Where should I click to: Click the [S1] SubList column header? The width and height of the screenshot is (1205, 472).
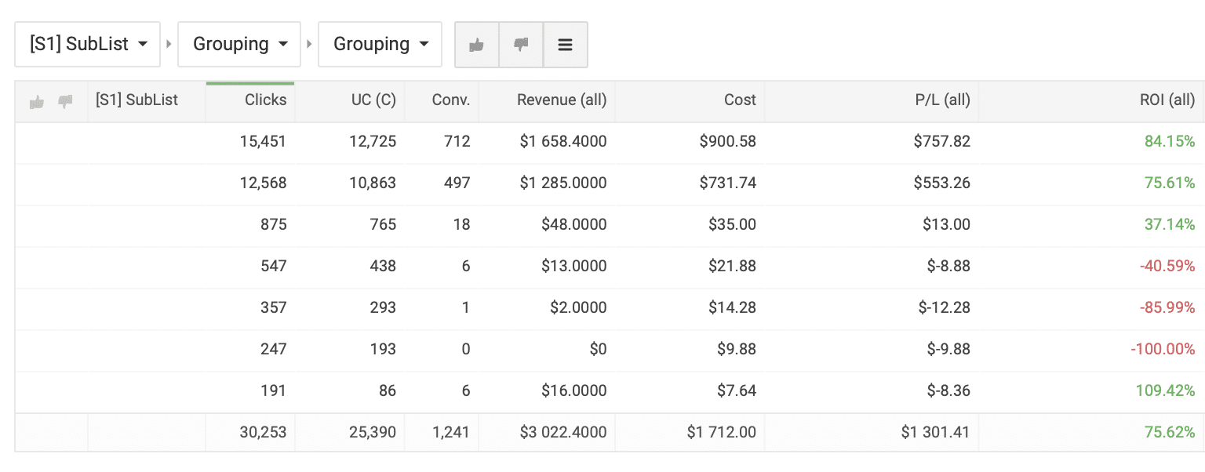coord(137,100)
